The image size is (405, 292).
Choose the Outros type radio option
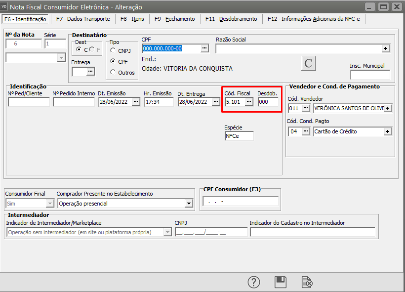113,73
